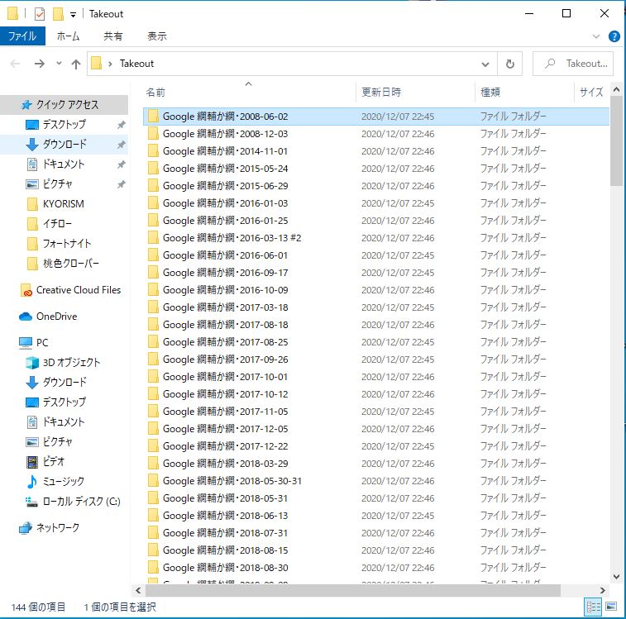The width and height of the screenshot is (626, 619).
Task: Click the horizontal scrollbar right arrow
Action: click(603, 590)
